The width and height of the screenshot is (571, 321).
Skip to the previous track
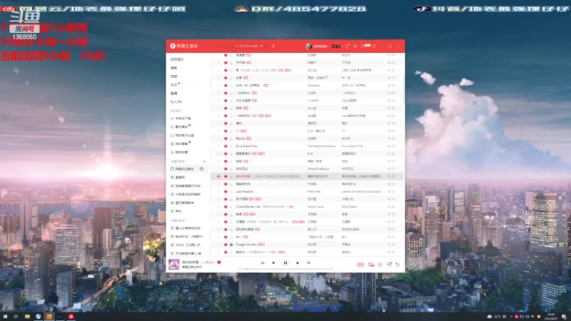click(x=273, y=263)
